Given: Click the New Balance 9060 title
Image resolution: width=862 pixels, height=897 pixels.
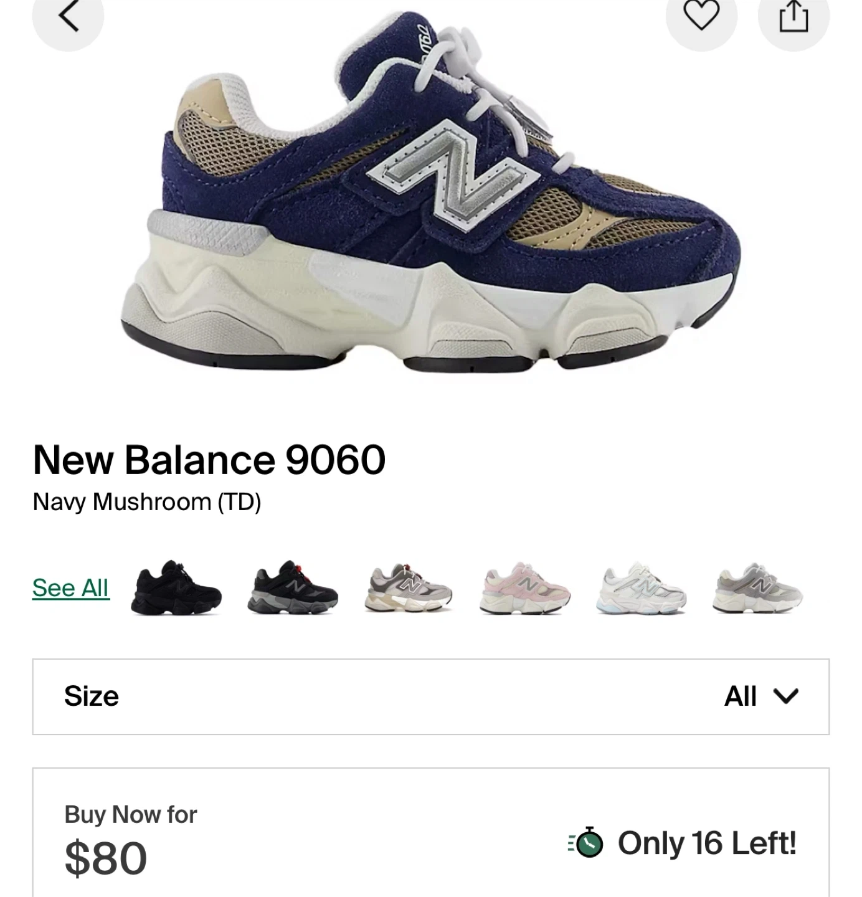Looking at the screenshot, I should (209, 460).
